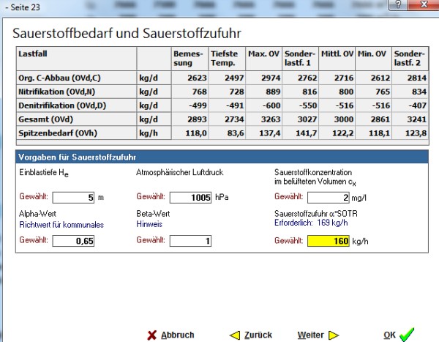Click the Sauerstoffkonzentration field showing 2 mg/l
Screen dimensions: 439x342
(329, 197)
